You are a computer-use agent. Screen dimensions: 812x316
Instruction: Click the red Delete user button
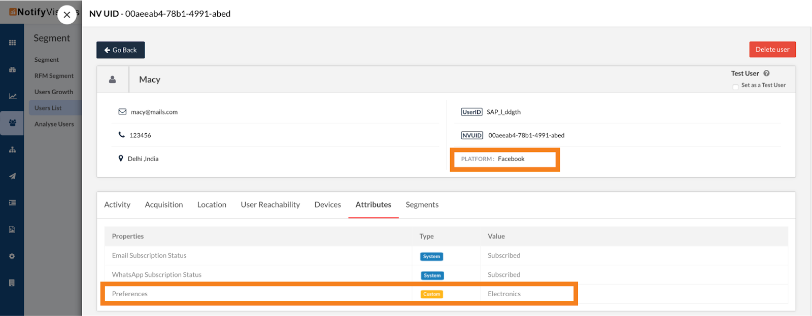(772, 50)
